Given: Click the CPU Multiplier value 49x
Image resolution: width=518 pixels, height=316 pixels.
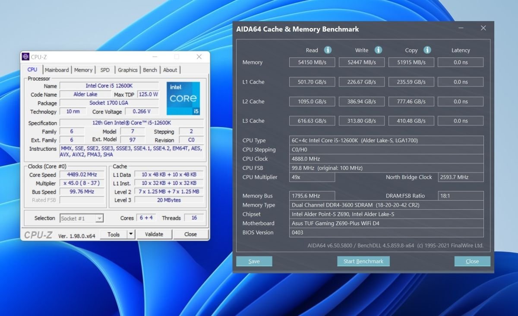Looking at the screenshot, I should tap(312, 177).
